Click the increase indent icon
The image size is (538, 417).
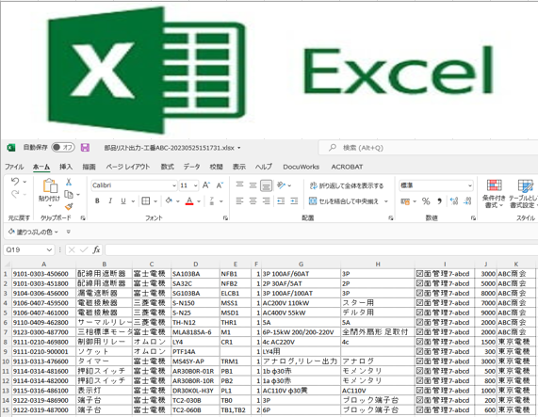294,201
